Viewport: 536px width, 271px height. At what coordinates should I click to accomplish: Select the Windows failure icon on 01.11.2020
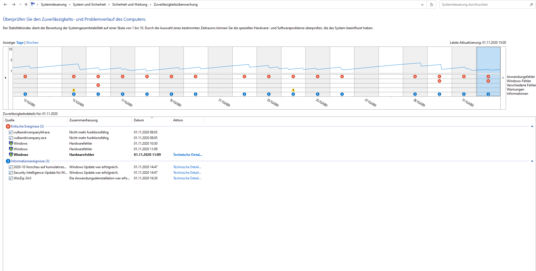pos(488,81)
